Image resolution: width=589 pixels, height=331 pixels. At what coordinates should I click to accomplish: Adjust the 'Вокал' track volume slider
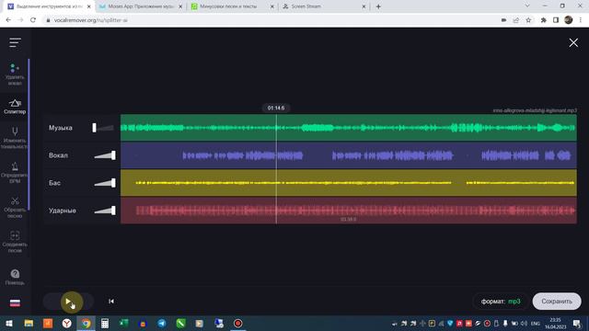[105, 155]
